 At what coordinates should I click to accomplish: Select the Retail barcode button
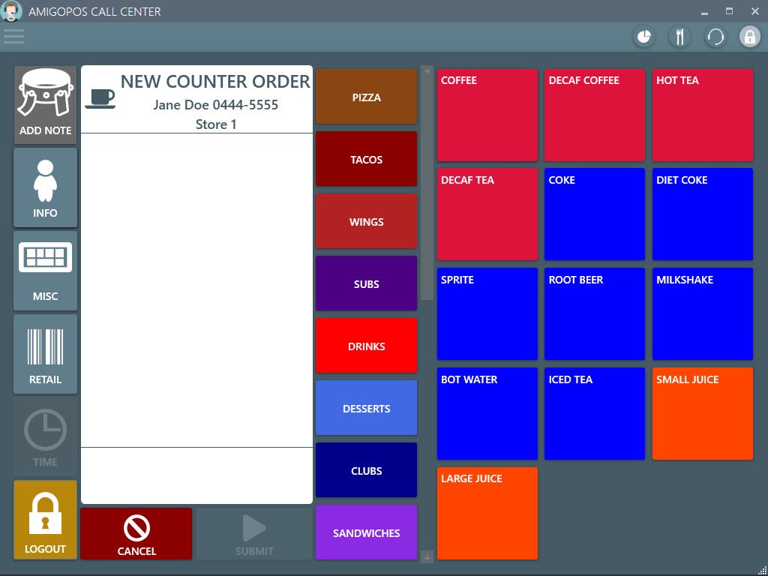(45, 354)
